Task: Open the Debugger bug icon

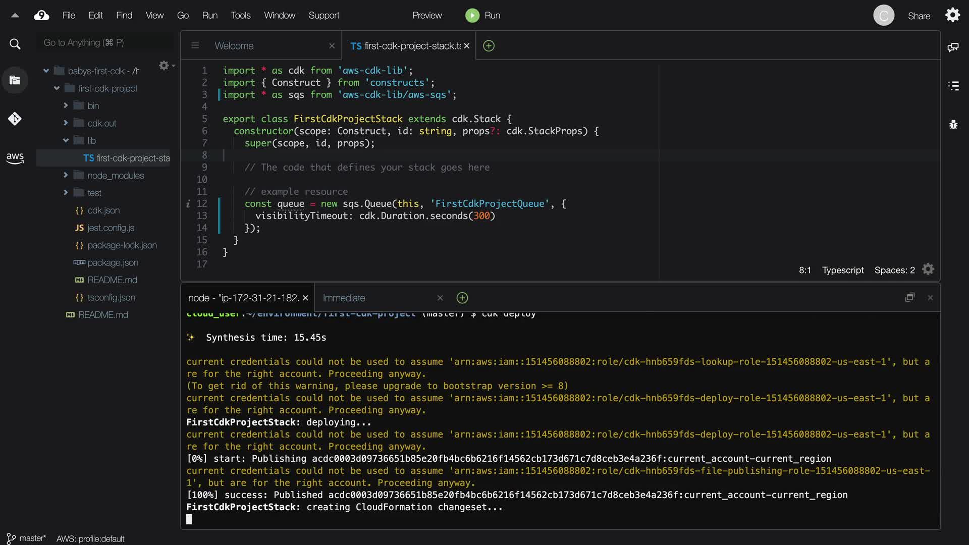Action: pyautogui.click(x=953, y=124)
